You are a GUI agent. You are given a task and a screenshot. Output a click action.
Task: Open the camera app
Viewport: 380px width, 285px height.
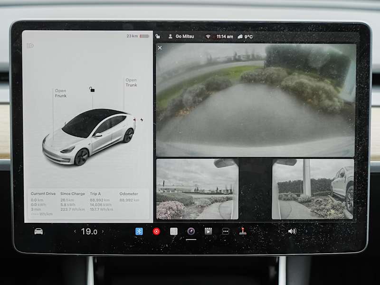click(191, 231)
